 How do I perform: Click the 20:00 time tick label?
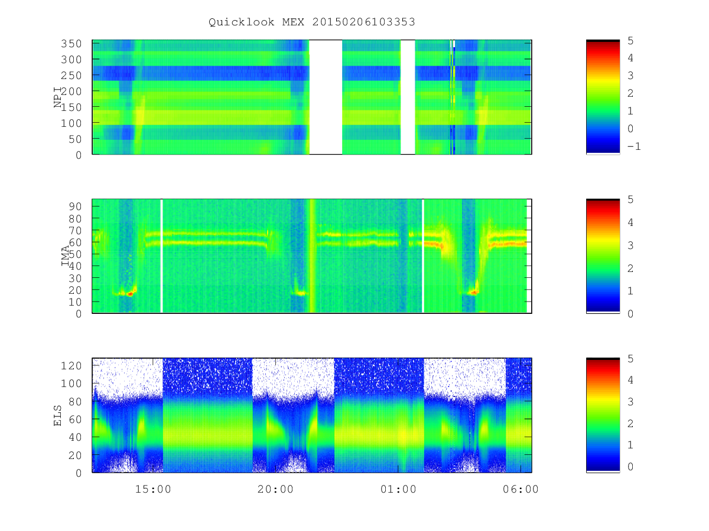(275, 489)
